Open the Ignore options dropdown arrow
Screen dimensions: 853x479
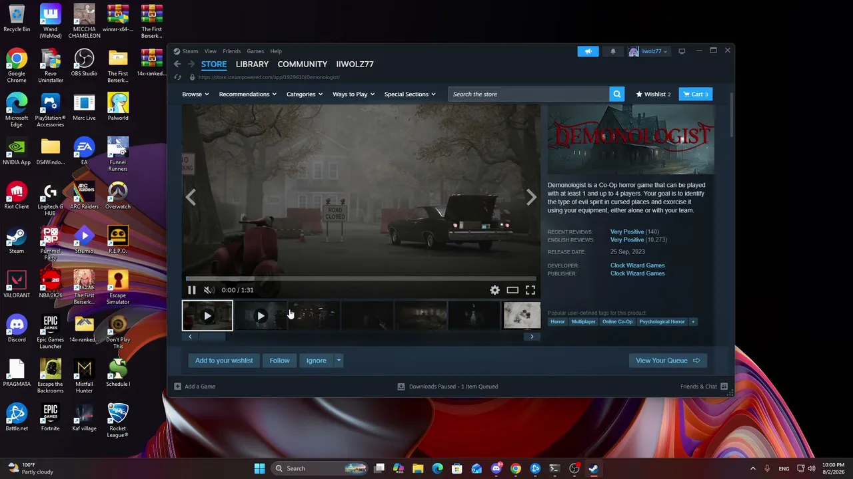click(339, 361)
